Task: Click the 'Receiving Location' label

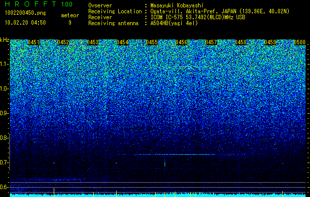Action: pyautogui.click(x=115, y=11)
